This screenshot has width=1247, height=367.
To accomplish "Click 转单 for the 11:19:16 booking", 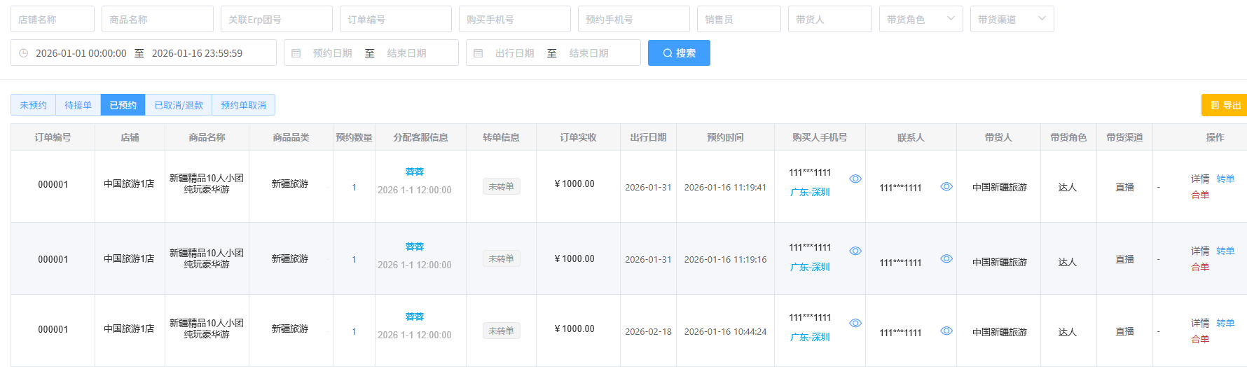I will [1225, 251].
